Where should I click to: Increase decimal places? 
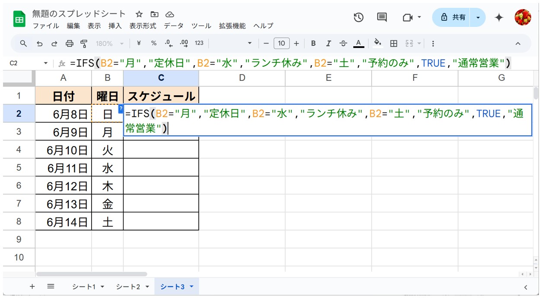(x=184, y=43)
